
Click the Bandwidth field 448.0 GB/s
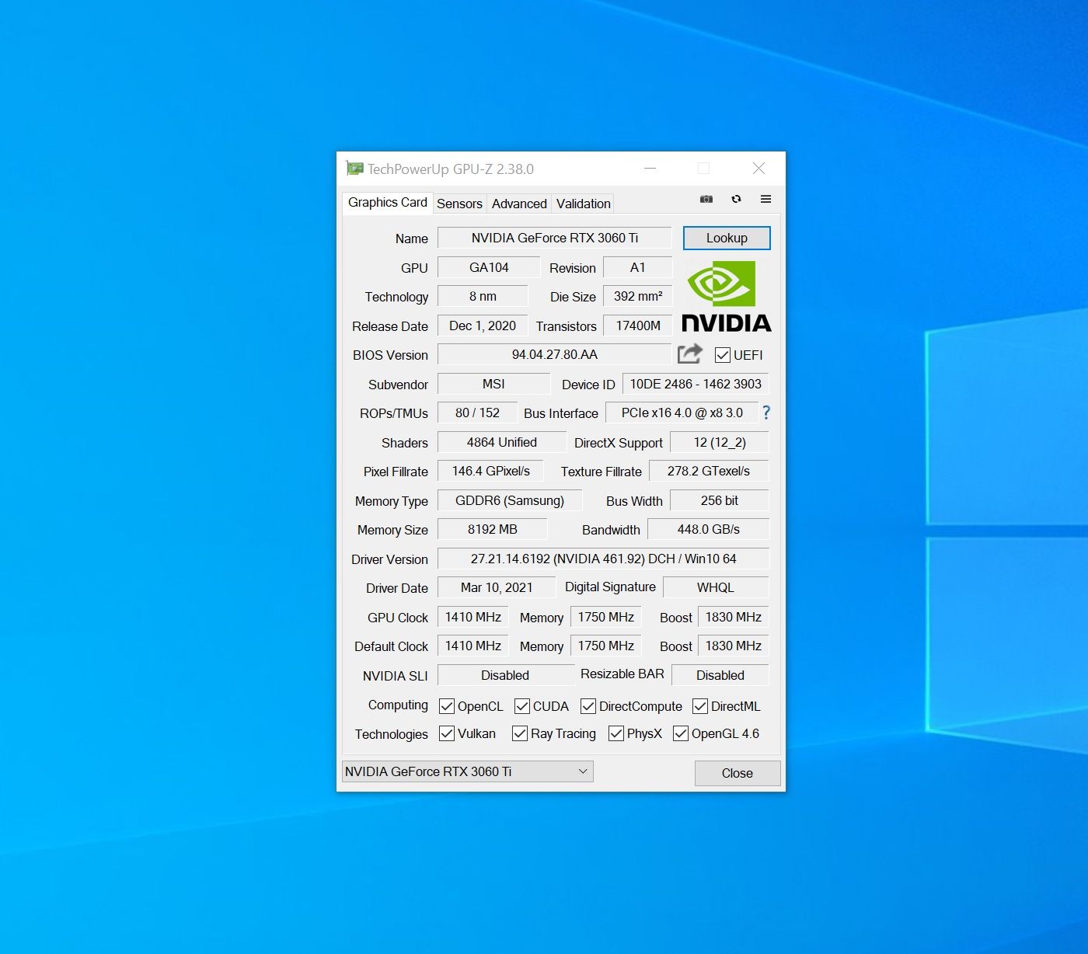pyautogui.click(x=708, y=529)
